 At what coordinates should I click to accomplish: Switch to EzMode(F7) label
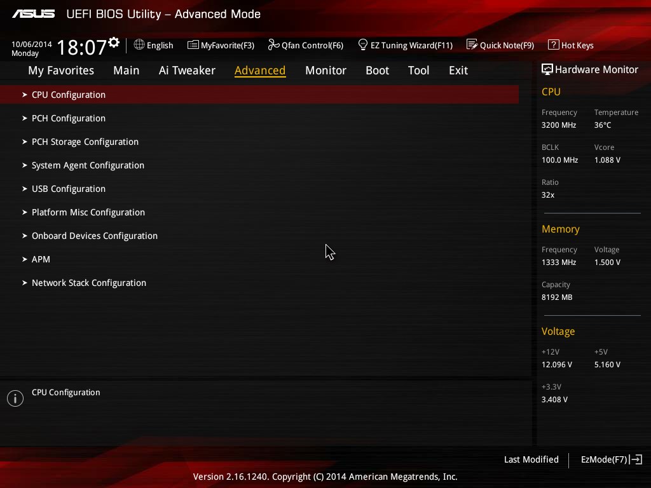[x=604, y=459]
